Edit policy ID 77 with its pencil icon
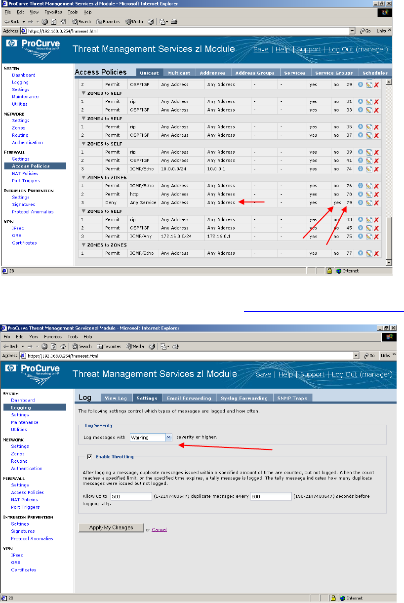 click(368, 253)
